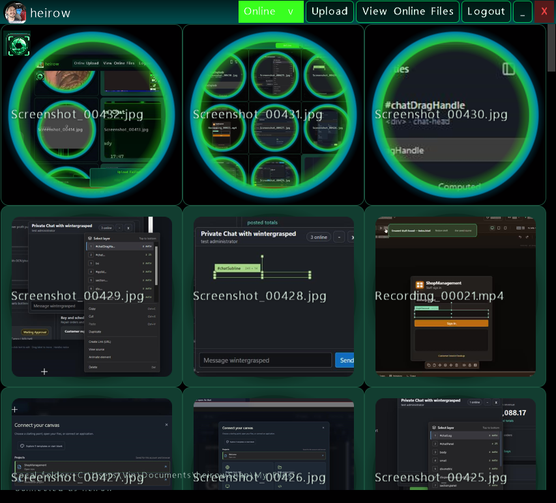
Task: Open thumbnail Screenshot_00431.jpg
Action: pyautogui.click(x=273, y=115)
